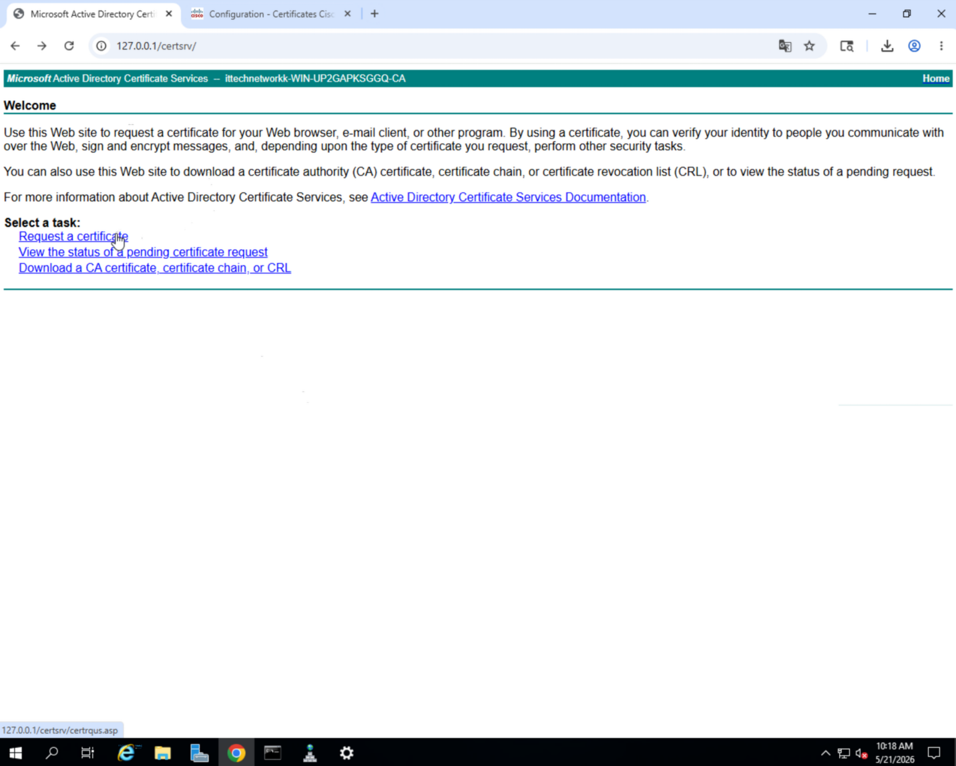Open the command prompt taskbar icon
956x766 pixels.
[273, 753]
